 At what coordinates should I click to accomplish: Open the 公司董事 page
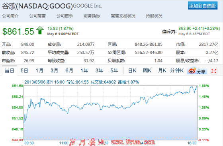65,16
